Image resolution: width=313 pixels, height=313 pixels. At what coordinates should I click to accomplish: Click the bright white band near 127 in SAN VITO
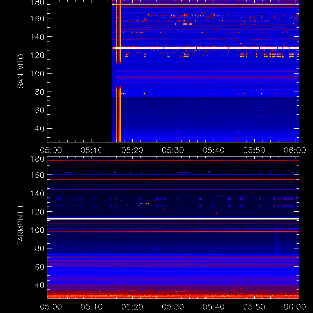[x=206, y=48]
